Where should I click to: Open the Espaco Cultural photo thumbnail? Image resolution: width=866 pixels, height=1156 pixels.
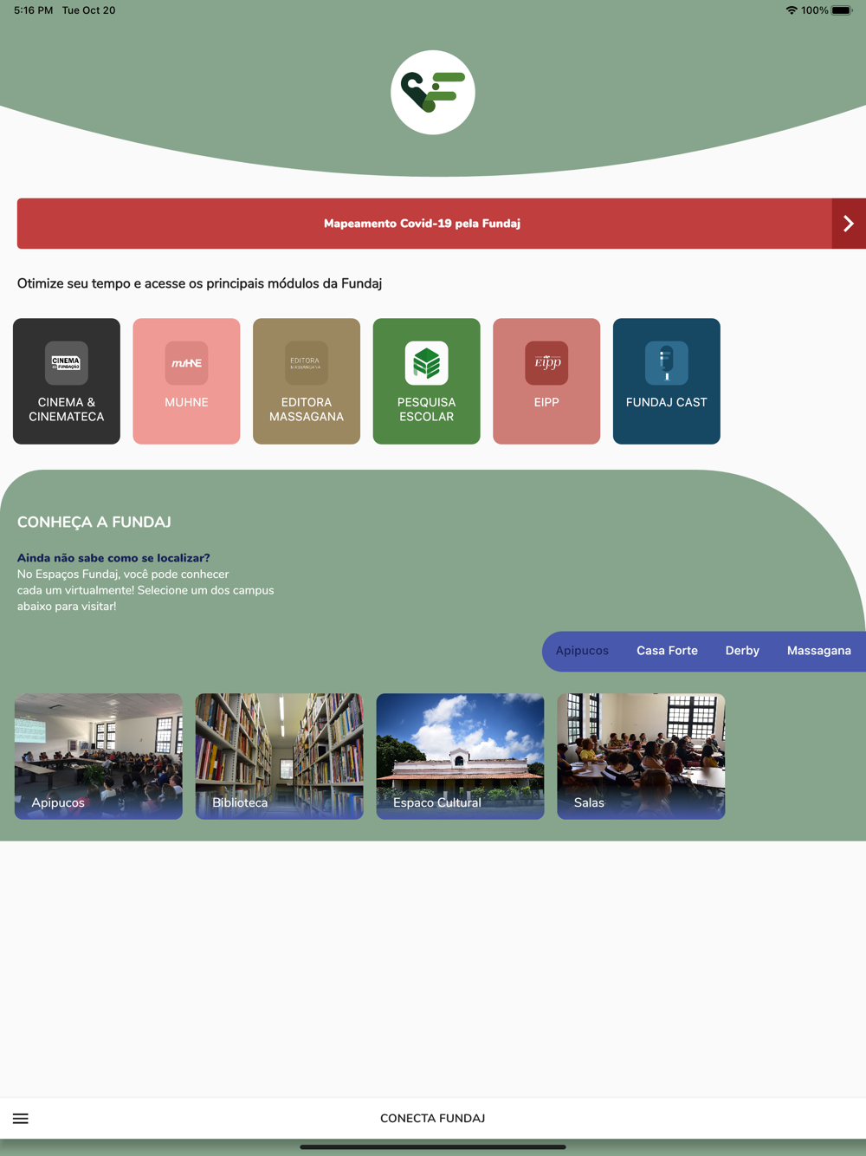coord(461,757)
